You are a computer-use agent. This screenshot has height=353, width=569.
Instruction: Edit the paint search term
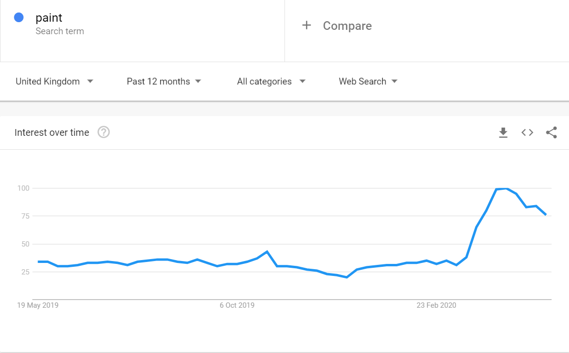point(49,18)
